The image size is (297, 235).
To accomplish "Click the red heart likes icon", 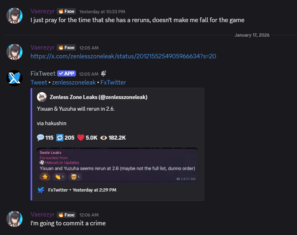I will [x=80, y=138].
